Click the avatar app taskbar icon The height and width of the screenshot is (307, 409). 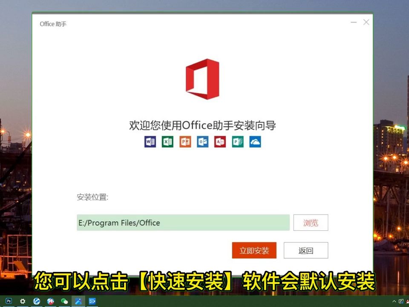(x=51, y=301)
